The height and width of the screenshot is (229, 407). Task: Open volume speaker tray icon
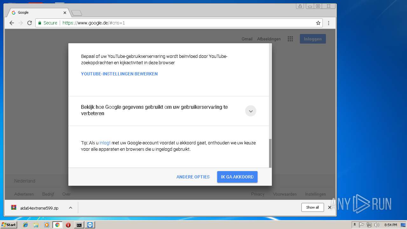[377, 225]
